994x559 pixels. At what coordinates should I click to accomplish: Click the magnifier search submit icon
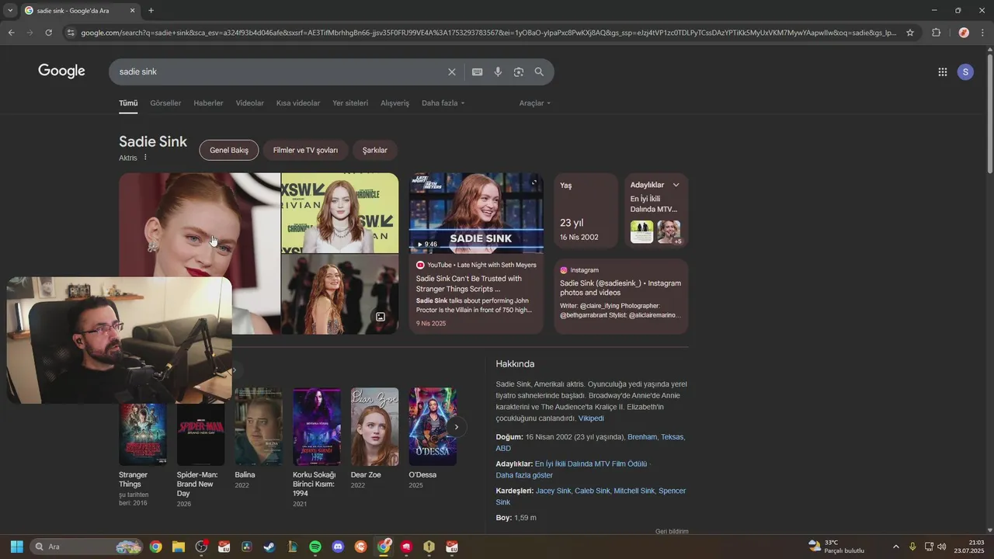539,71
